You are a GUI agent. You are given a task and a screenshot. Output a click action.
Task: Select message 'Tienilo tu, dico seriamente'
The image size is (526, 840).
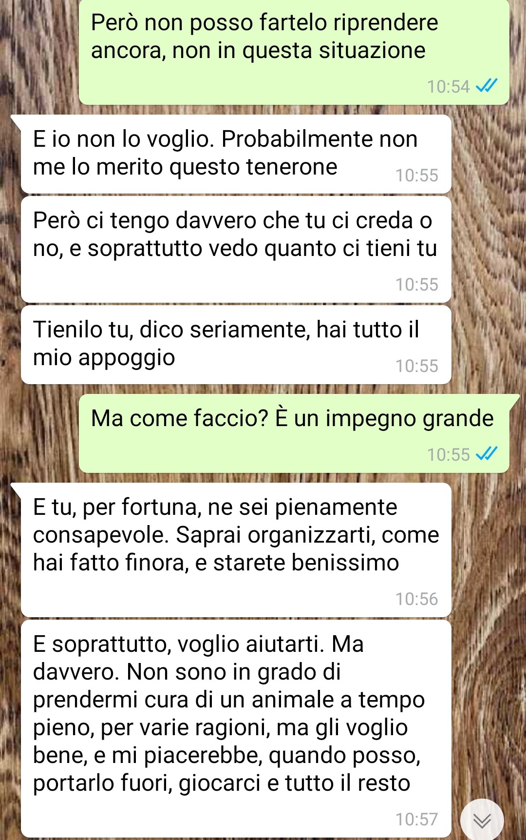(236, 345)
